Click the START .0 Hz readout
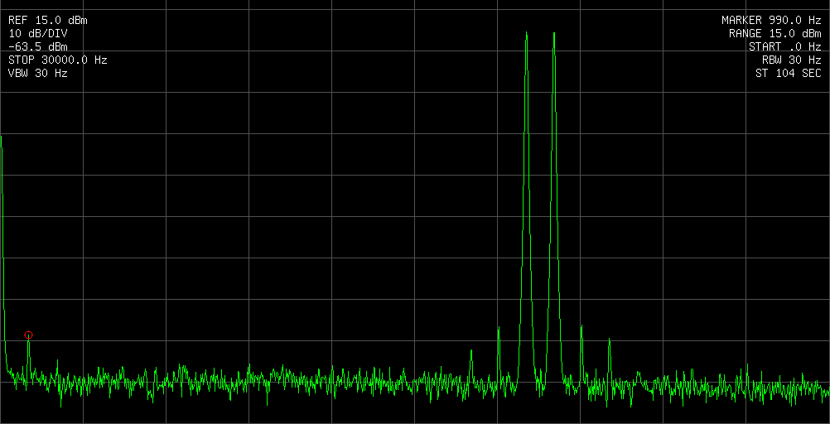The height and width of the screenshot is (424, 830). (x=785, y=47)
